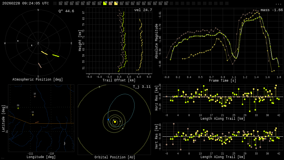This screenshot has width=284, height=160.
Task: Select station 20 box in top bar
Action: click(166, 3)
